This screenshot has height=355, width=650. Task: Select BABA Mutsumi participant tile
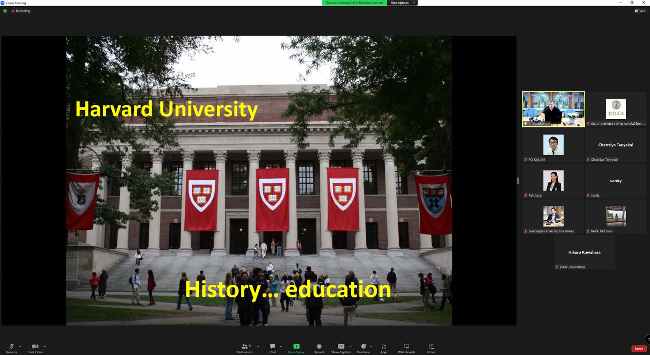pyautogui.click(x=616, y=217)
